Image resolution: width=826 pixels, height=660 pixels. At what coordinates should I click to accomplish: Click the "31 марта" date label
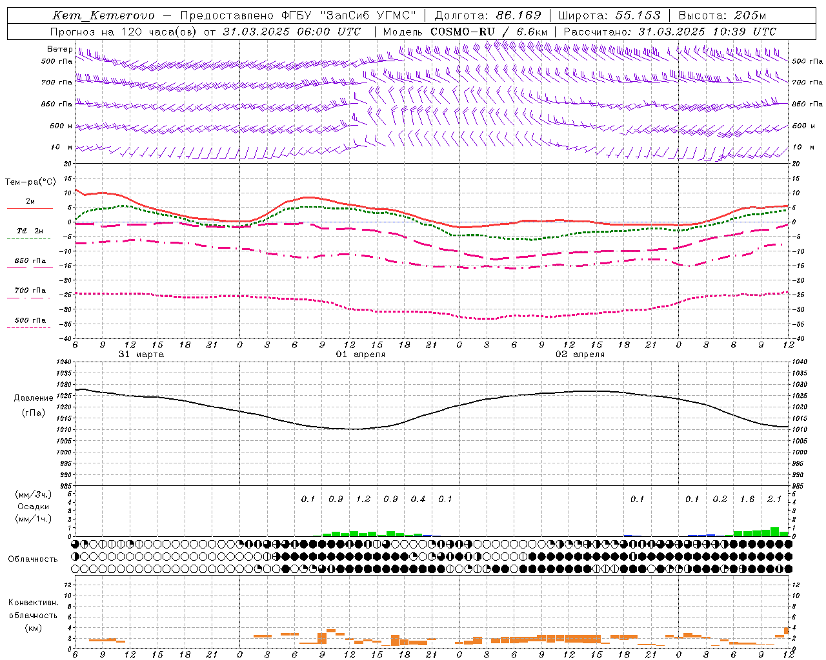pos(141,354)
